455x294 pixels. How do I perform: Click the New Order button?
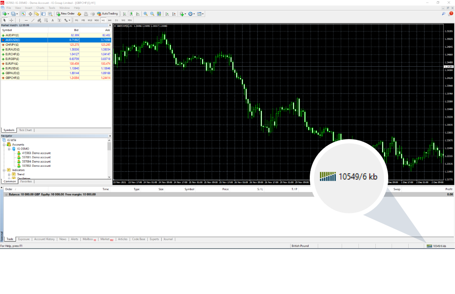click(66, 13)
